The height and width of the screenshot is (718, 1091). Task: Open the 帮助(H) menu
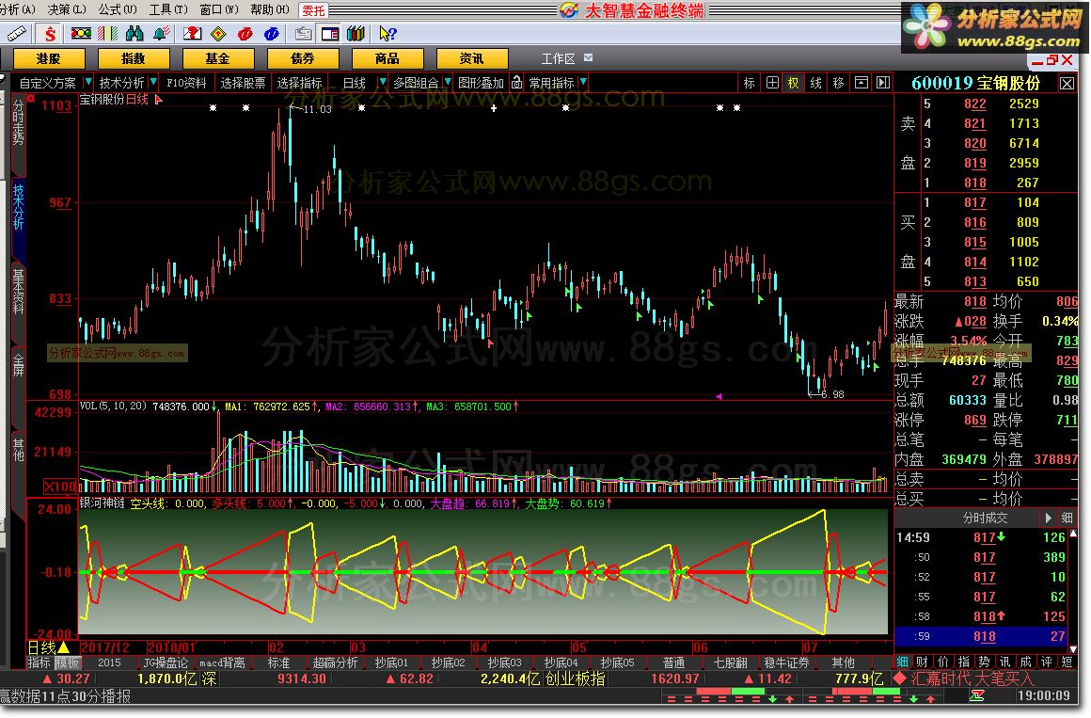tap(270, 9)
